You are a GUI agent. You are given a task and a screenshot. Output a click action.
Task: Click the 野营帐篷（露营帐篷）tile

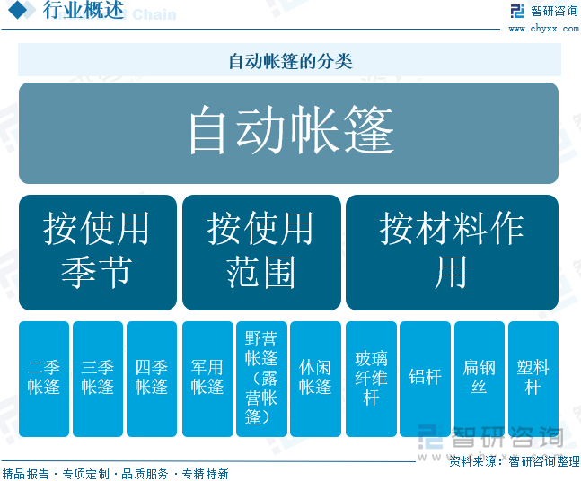[261, 379]
